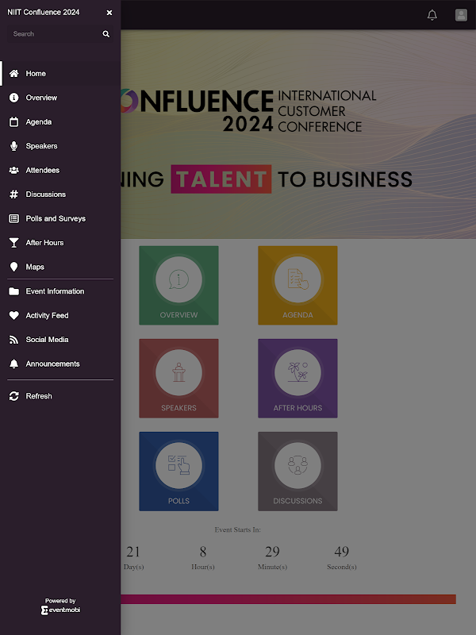Open the Agenda menu label
This screenshot has height=635, width=476.
tap(38, 122)
